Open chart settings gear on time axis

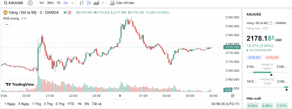click(x=232, y=96)
